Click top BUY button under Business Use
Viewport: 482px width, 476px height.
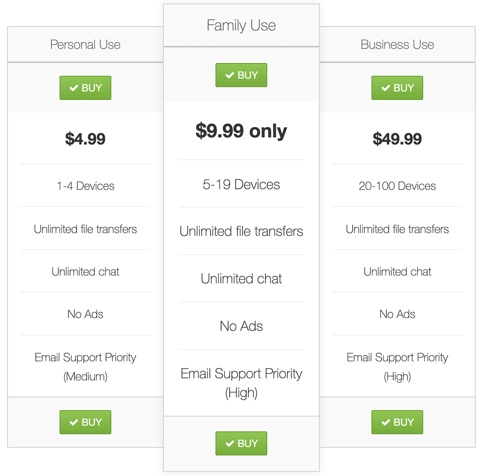coord(397,88)
